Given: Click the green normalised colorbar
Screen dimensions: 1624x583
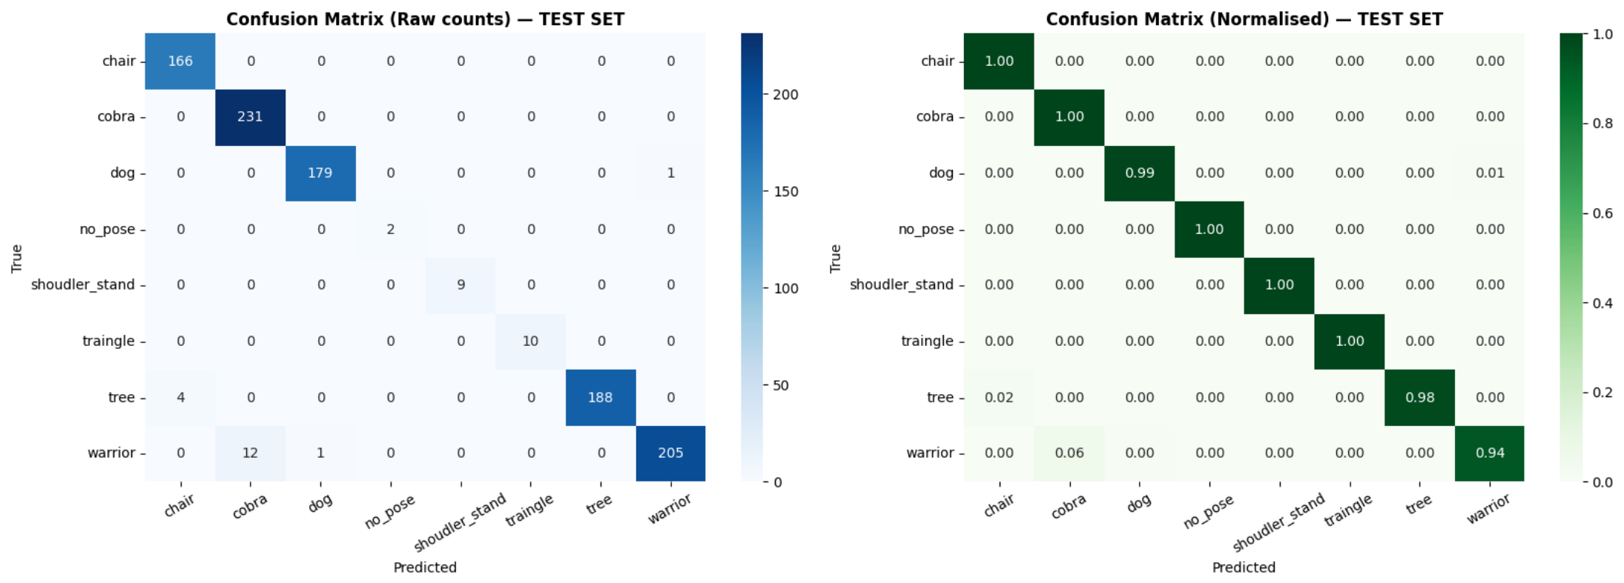Looking at the screenshot, I should 1571,258.
